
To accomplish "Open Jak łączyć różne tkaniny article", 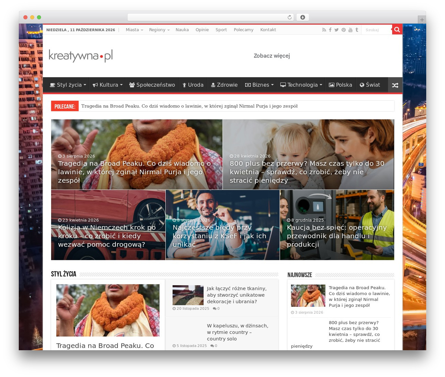I will (237, 295).
